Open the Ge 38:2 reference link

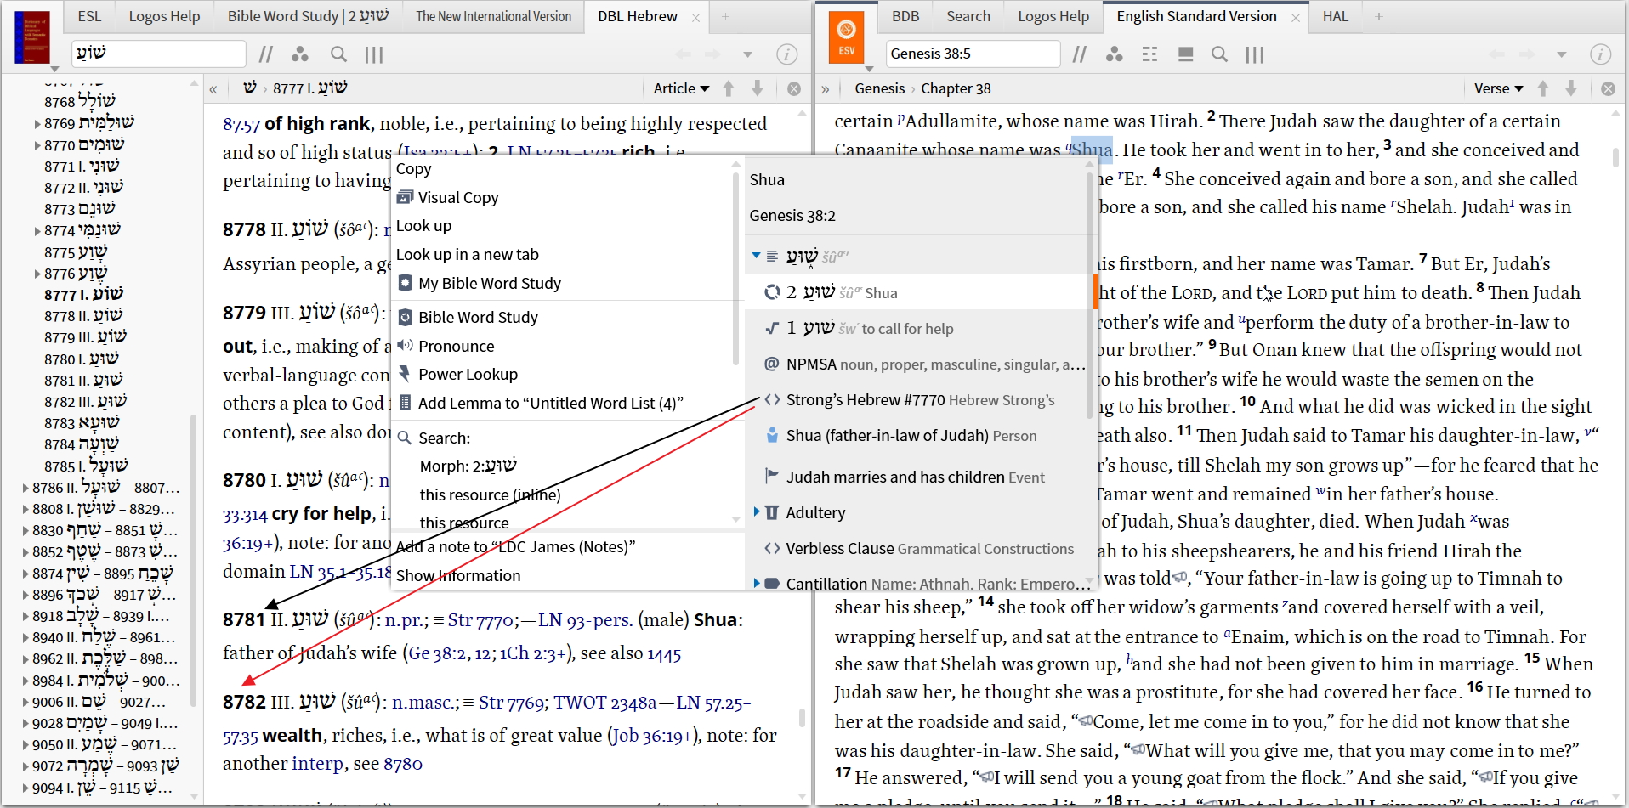438,653
